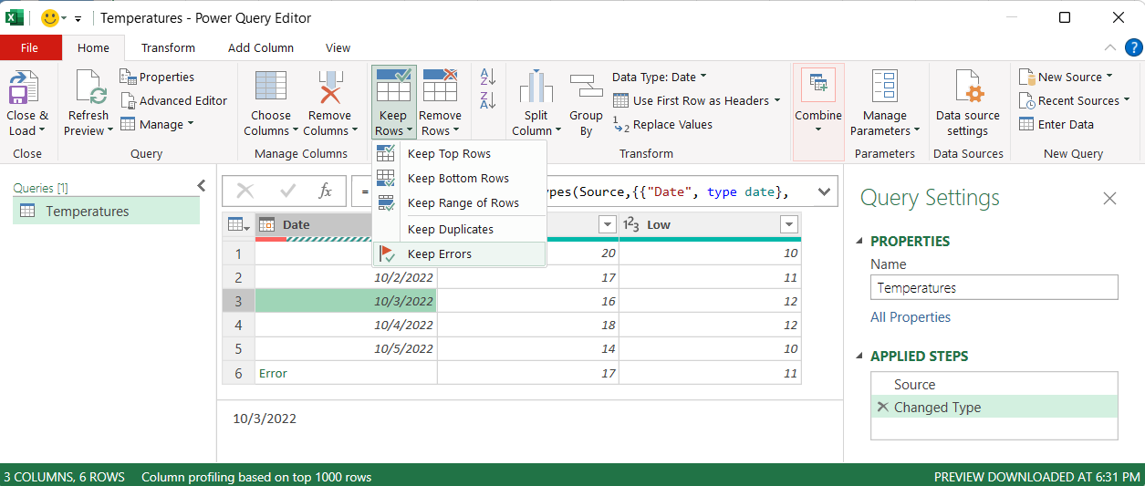The height and width of the screenshot is (486, 1145).
Task: Cancel formula edit with the X icon
Action: click(x=245, y=191)
